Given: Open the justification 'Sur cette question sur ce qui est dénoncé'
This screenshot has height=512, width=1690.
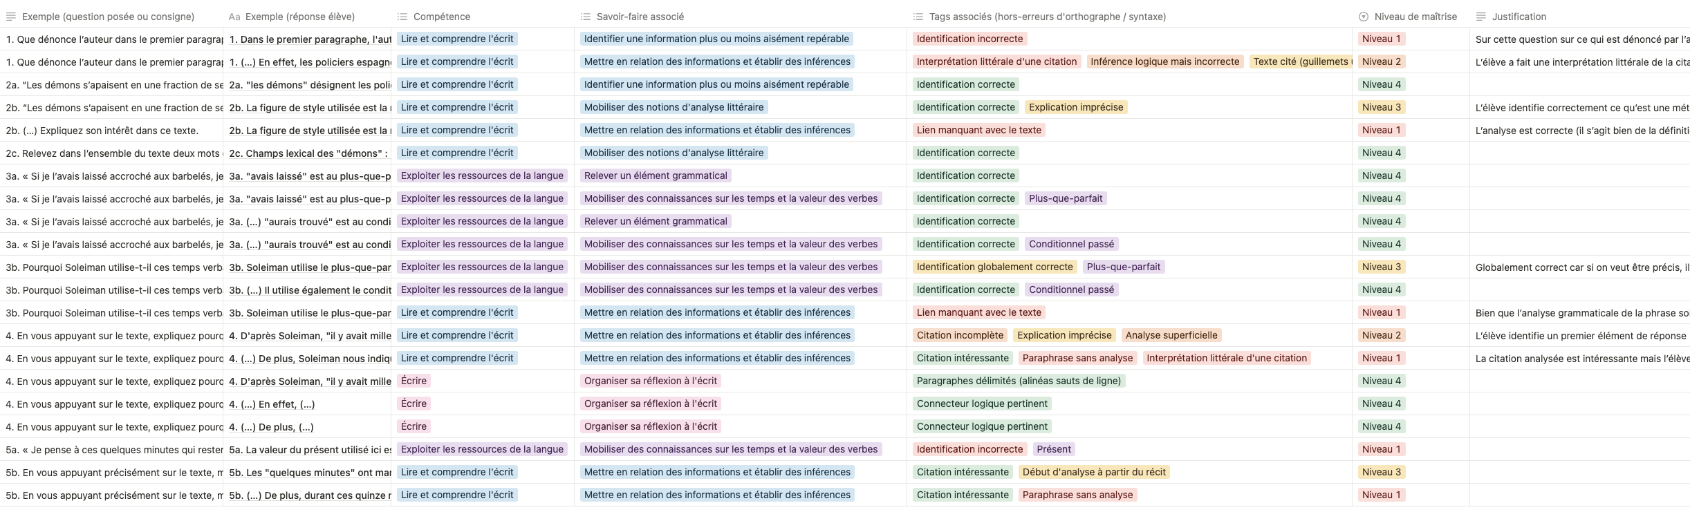Looking at the screenshot, I should (1580, 39).
